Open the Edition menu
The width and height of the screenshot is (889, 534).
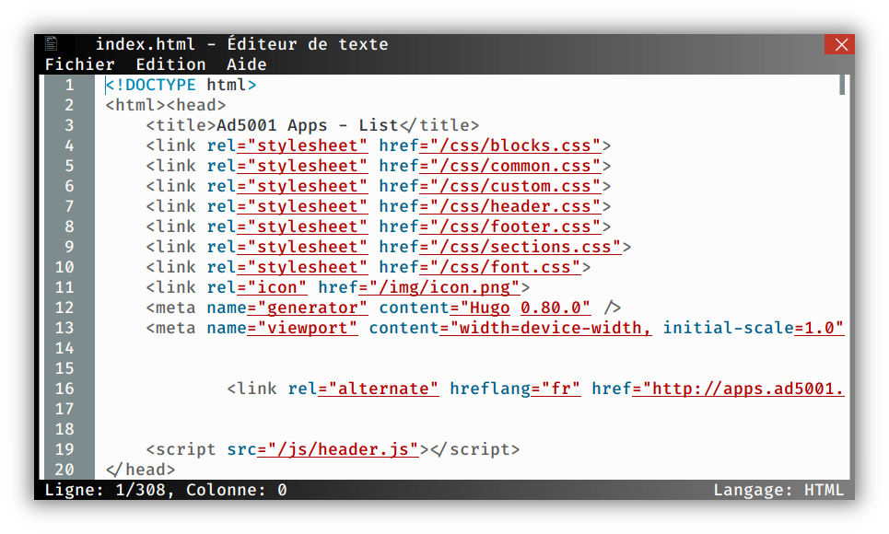click(170, 64)
